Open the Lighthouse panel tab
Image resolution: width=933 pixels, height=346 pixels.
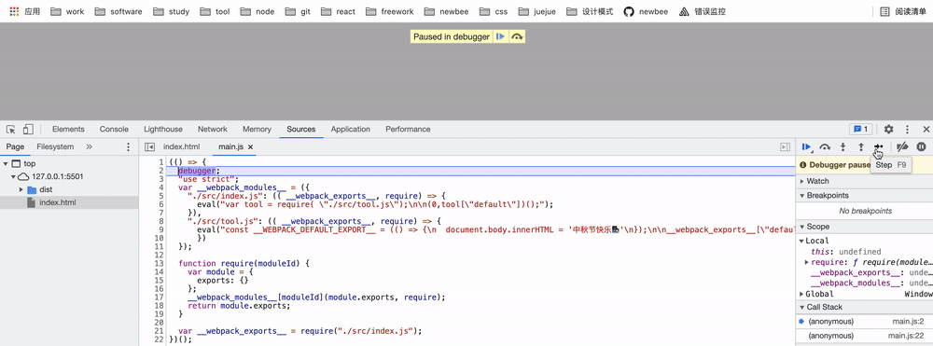(163, 129)
